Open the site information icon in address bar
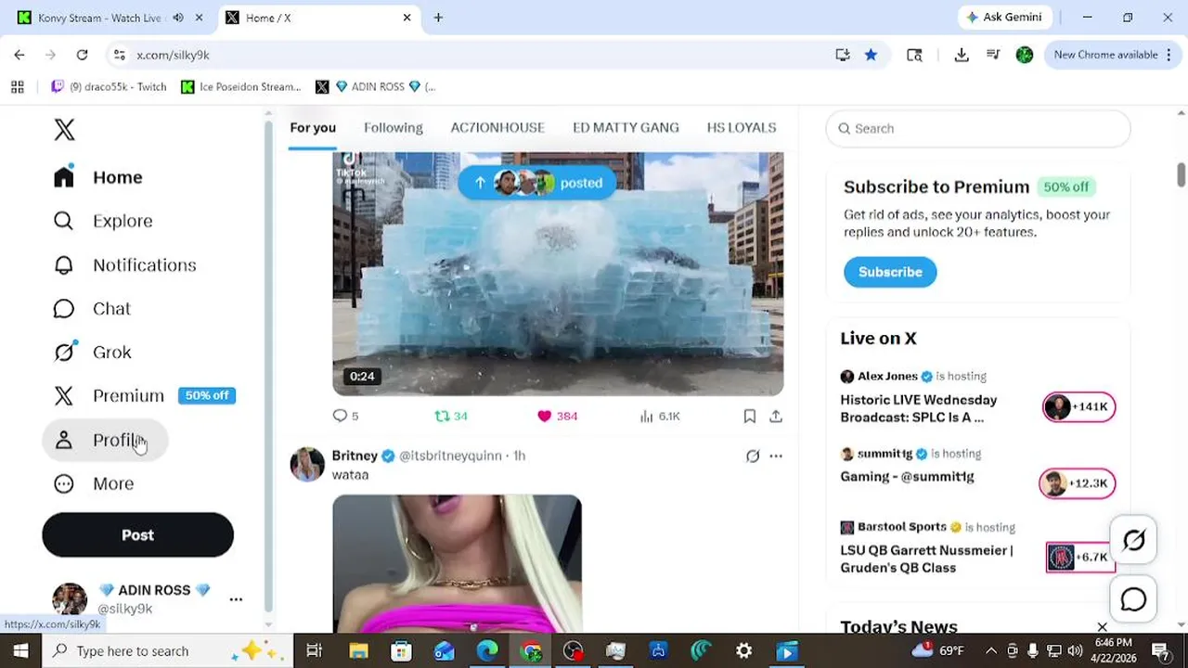Viewport: 1188px width, 668px height. coord(119,55)
